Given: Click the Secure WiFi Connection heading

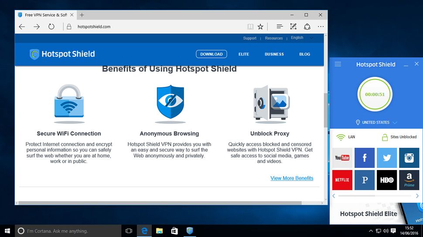Looking at the screenshot, I should (69, 134).
